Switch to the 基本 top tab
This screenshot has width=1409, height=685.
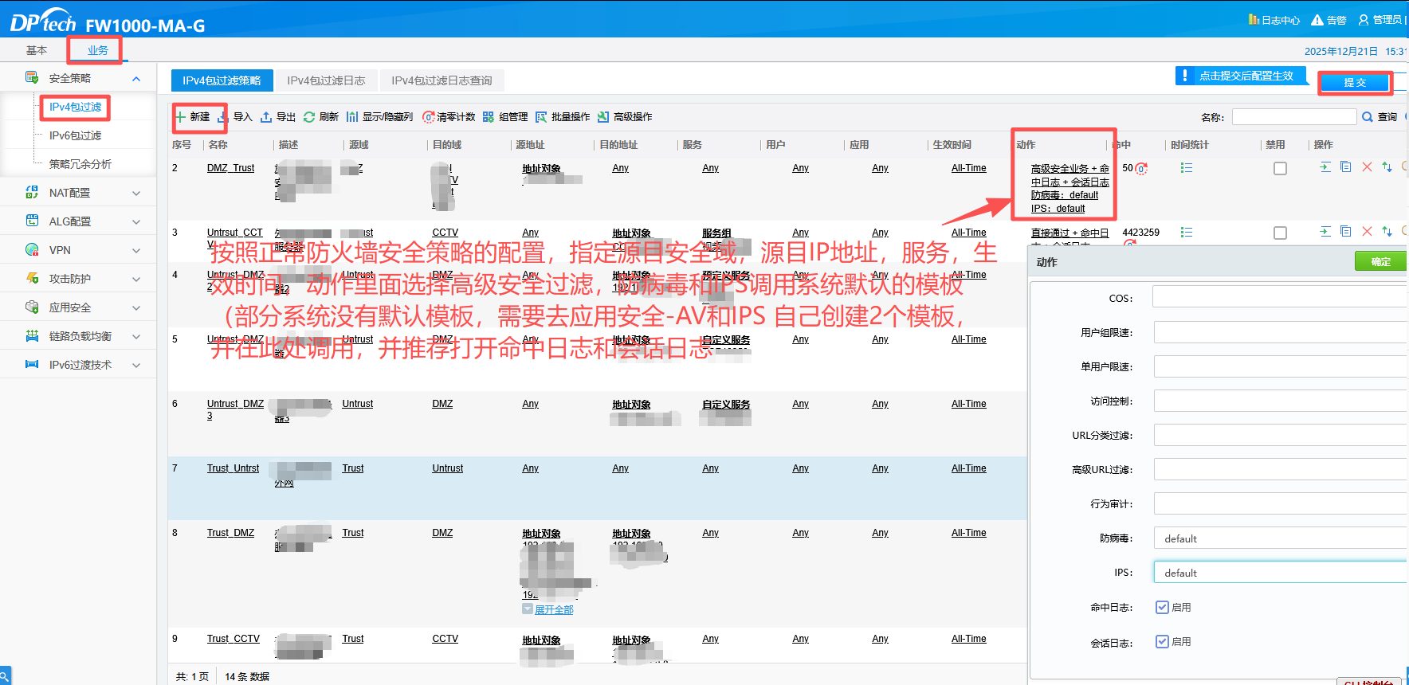[37, 50]
